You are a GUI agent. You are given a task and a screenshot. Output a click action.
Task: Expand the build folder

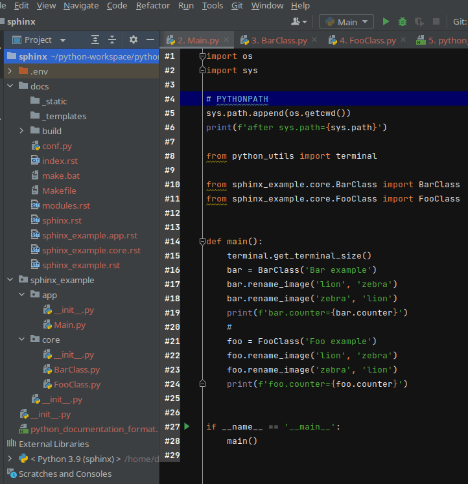pos(21,131)
